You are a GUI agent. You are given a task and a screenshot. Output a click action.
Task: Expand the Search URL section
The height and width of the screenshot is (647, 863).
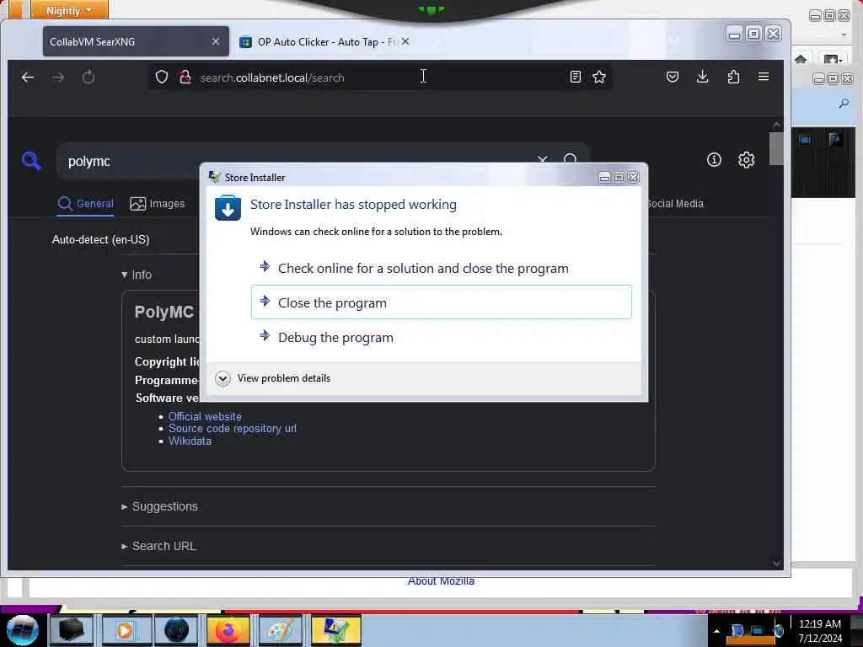pyautogui.click(x=158, y=546)
